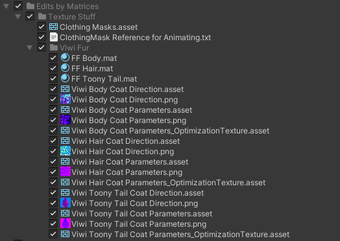
Task: Collapse the Viwi Fur folder arrow
Action: click(29, 48)
